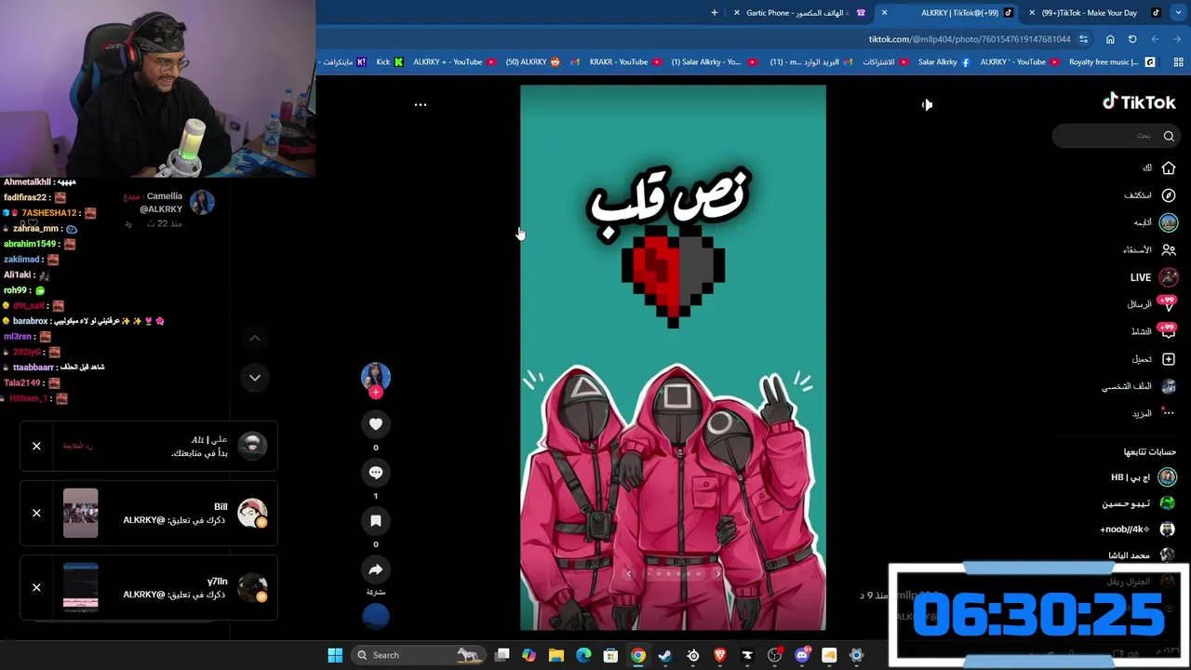Open followed account اج بي | HB
The height and width of the screenshot is (670, 1191).
1143,477
